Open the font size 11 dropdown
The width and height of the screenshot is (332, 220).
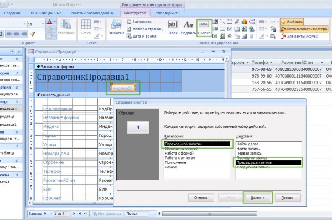(43, 24)
